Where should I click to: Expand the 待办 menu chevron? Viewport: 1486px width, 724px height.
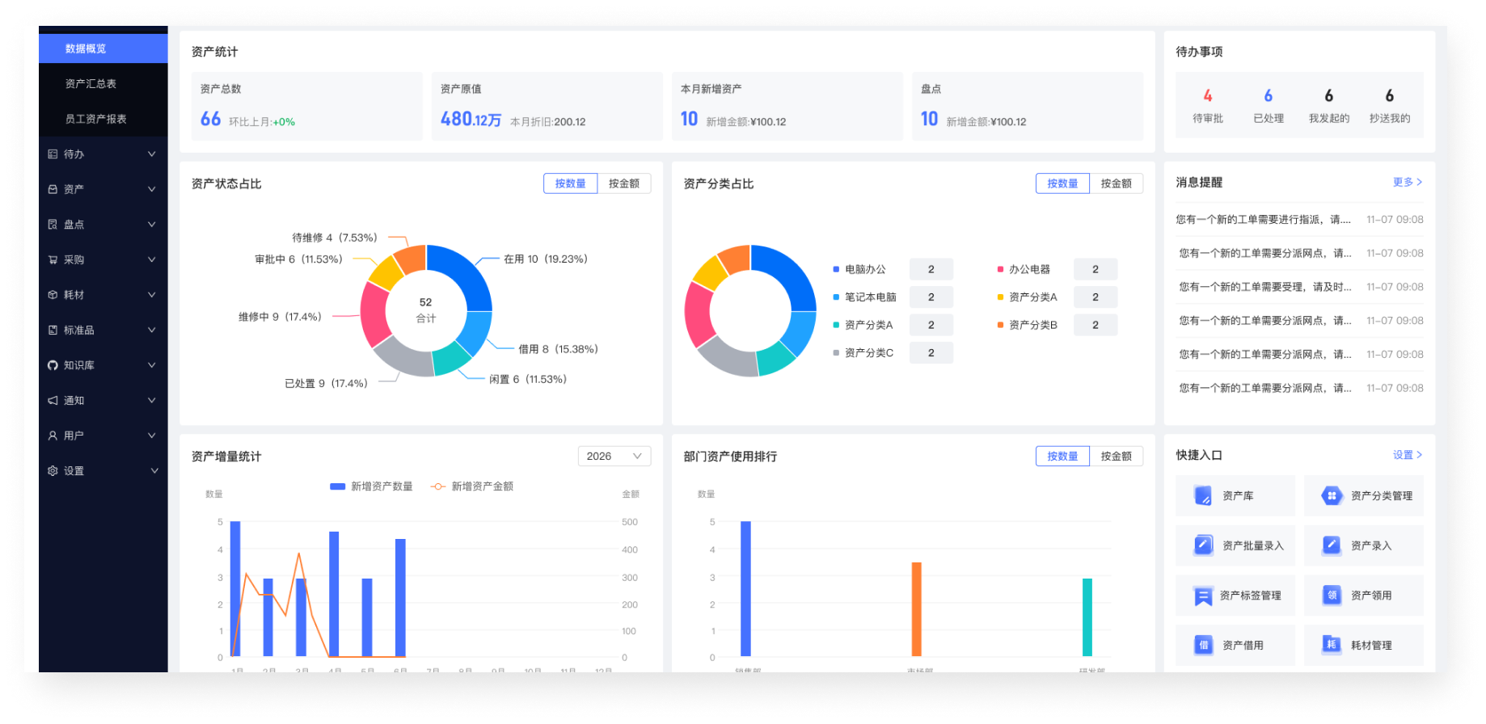[151, 154]
